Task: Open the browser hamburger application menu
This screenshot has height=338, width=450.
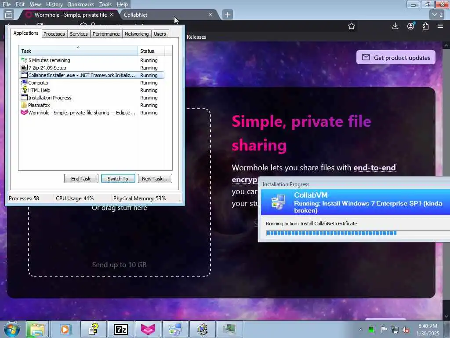Action: (440, 26)
